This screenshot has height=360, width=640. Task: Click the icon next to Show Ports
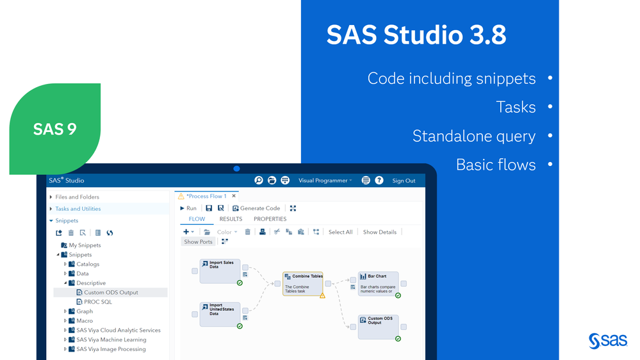[224, 241]
